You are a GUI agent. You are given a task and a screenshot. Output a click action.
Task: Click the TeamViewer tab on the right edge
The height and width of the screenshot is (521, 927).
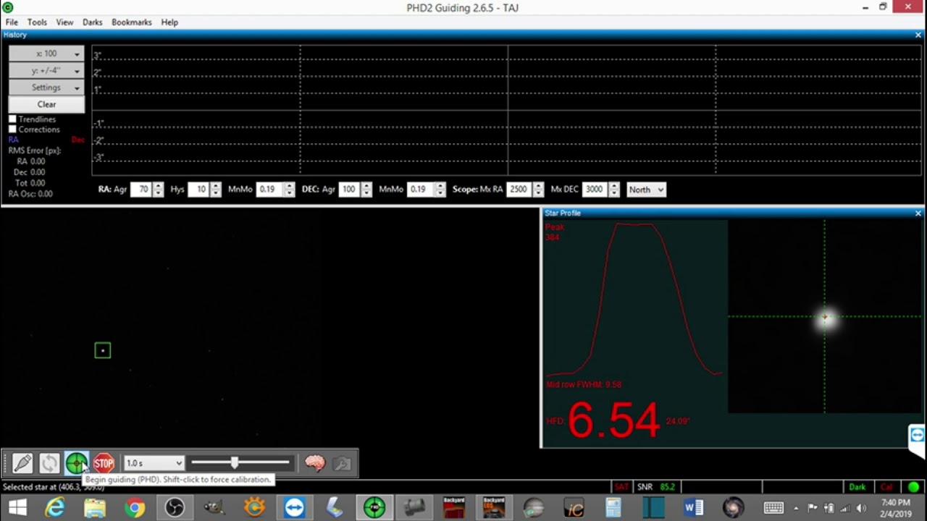[x=918, y=436]
